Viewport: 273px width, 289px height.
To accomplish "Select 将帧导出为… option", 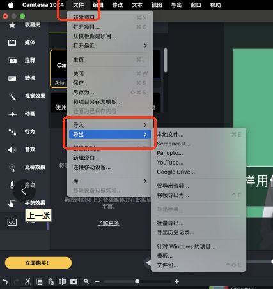I will (x=198, y=195).
